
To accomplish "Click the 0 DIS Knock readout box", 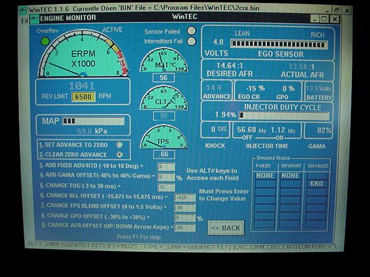I will 215,130.
